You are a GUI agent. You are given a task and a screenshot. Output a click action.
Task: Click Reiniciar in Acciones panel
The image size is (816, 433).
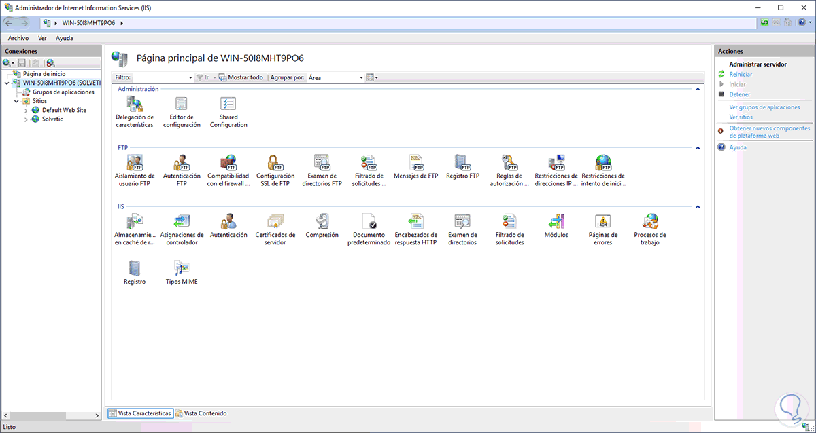point(741,74)
